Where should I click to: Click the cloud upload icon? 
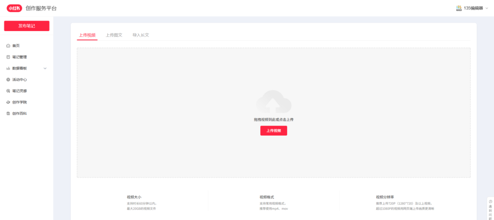pos(274,102)
